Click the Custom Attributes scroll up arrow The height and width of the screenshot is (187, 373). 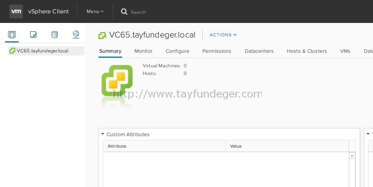pyautogui.click(x=352, y=156)
